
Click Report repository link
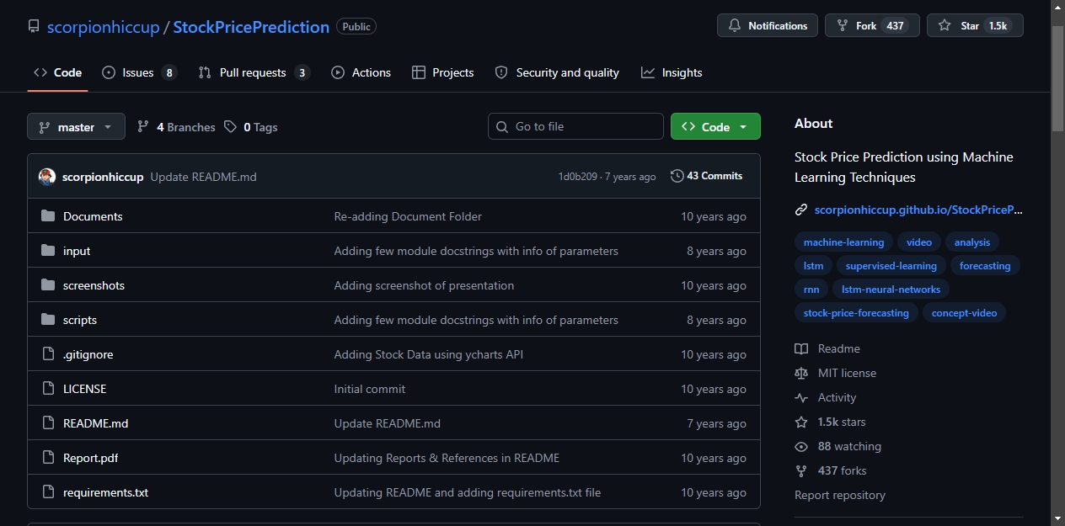(840, 495)
